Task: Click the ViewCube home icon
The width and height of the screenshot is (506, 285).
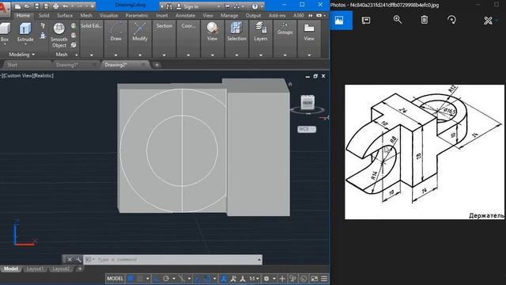Action: coord(290,85)
